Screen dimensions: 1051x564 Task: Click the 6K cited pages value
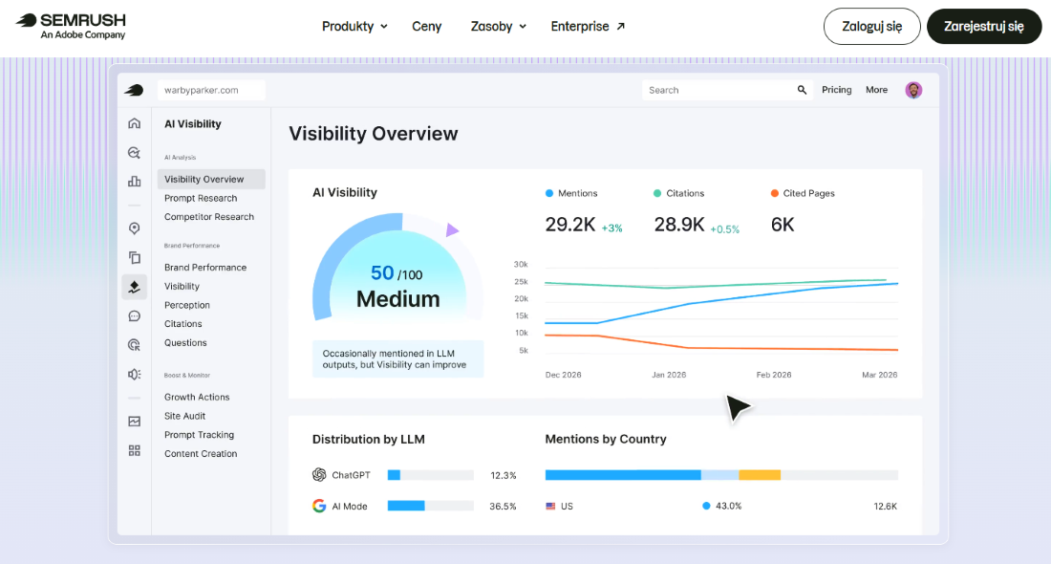[783, 225]
